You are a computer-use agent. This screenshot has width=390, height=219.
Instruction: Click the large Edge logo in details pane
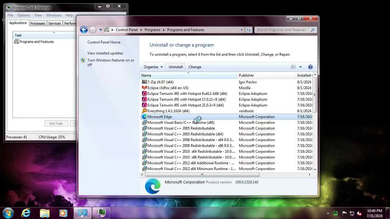[153, 186]
